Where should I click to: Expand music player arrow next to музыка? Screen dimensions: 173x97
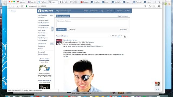(114, 11)
